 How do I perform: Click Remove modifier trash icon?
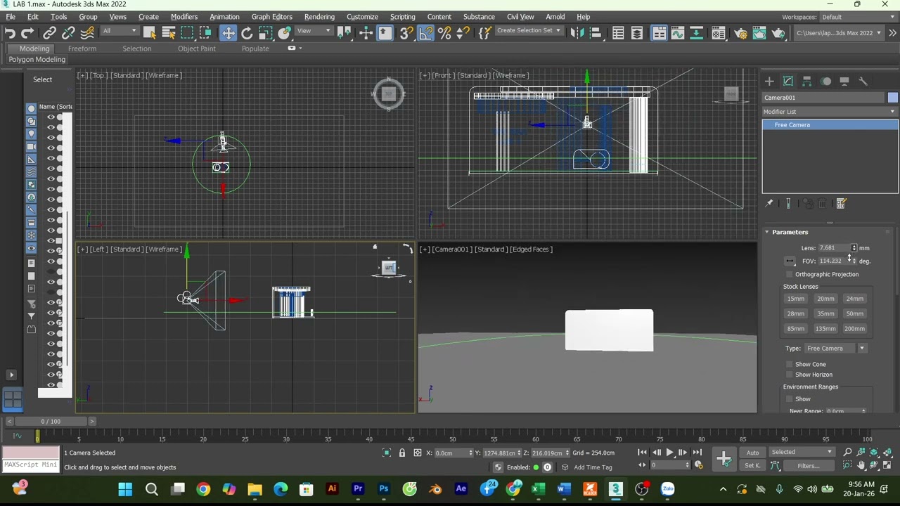(822, 204)
